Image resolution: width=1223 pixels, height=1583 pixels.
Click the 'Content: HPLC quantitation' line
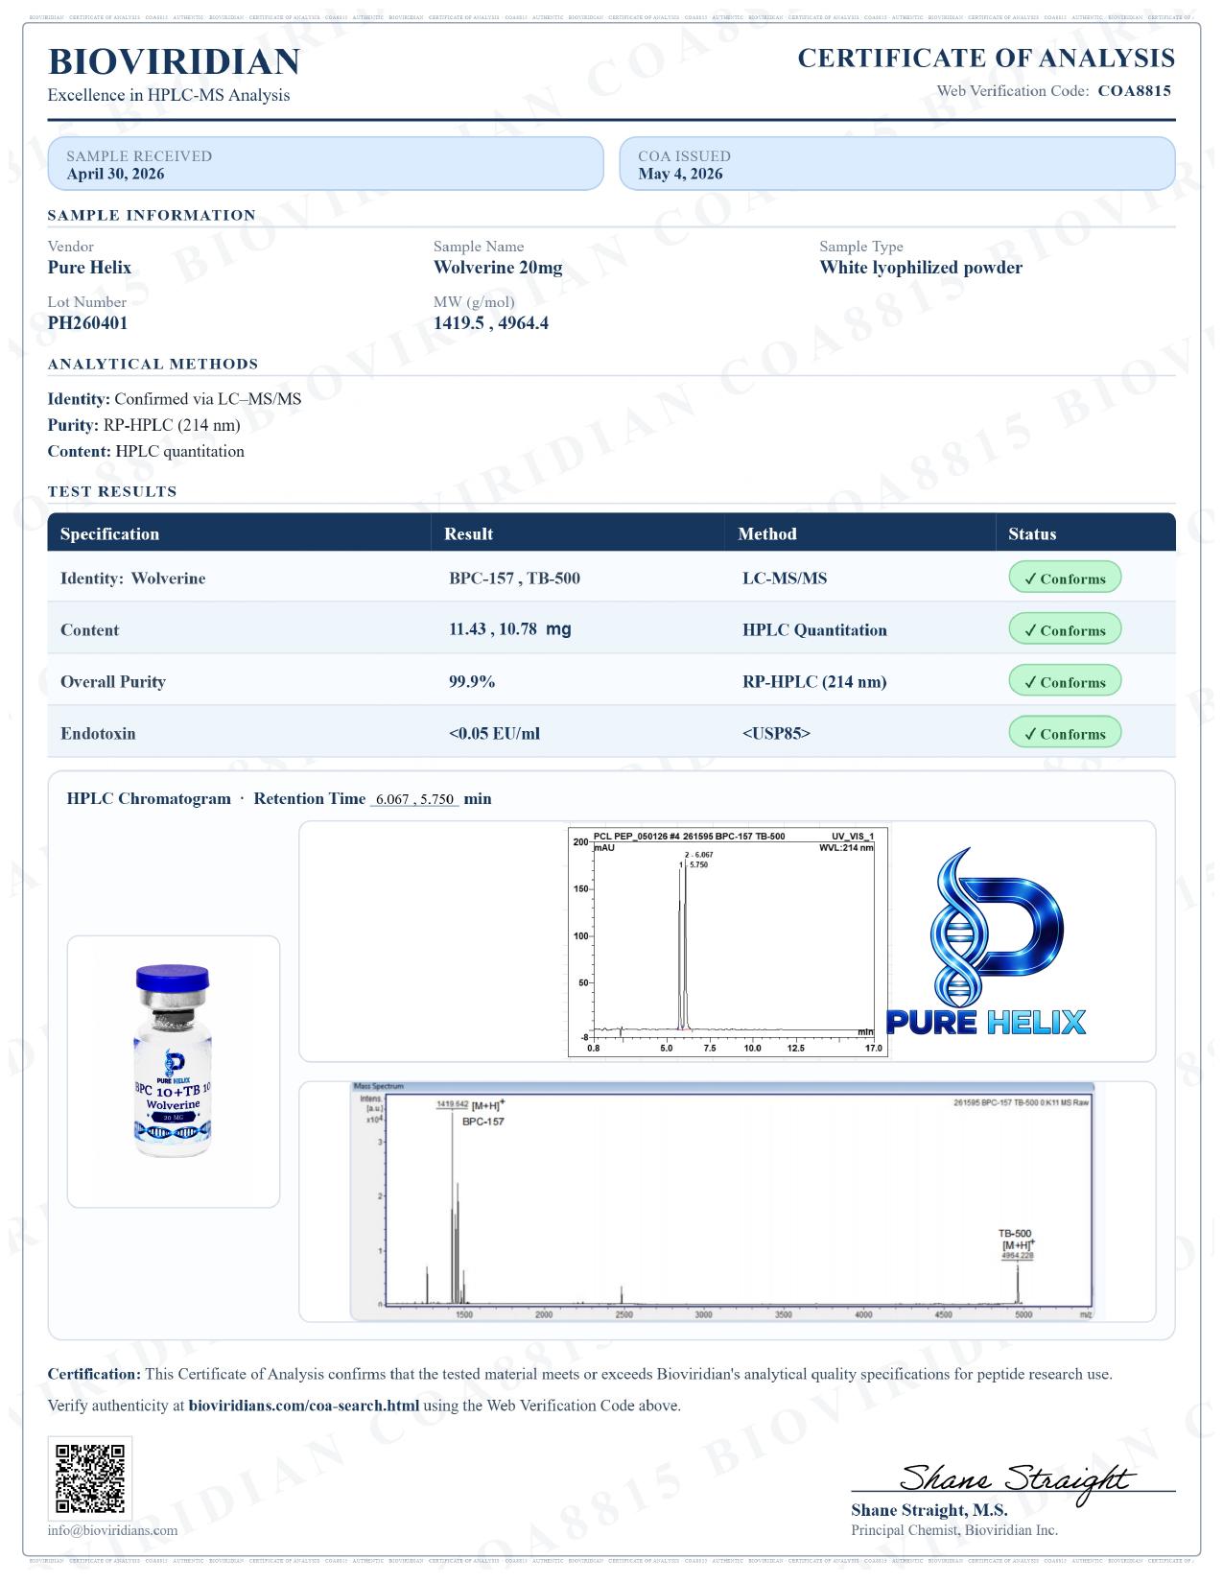click(x=146, y=452)
